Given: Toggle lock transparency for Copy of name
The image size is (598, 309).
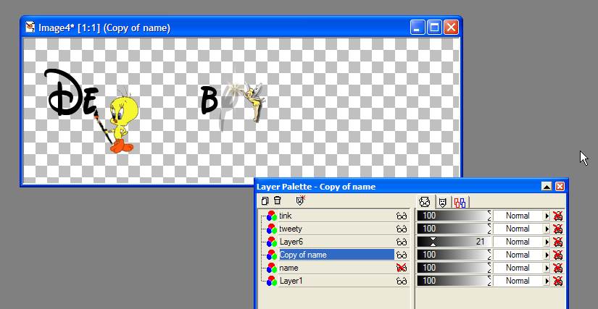Looking at the screenshot, I should pos(558,255).
